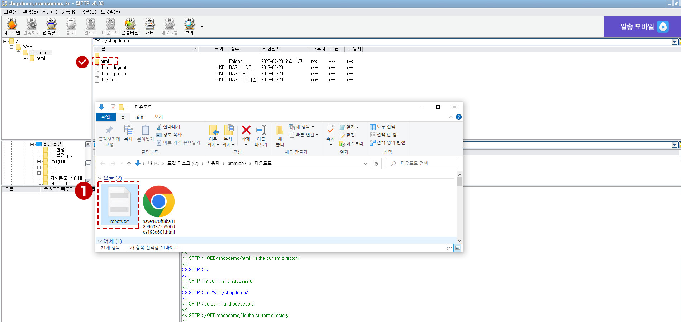Collapse the shopdemo tree node

[x=19, y=53]
